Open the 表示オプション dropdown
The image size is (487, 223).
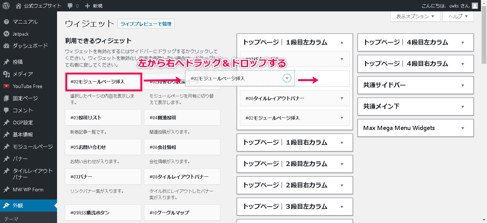(x=415, y=16)
